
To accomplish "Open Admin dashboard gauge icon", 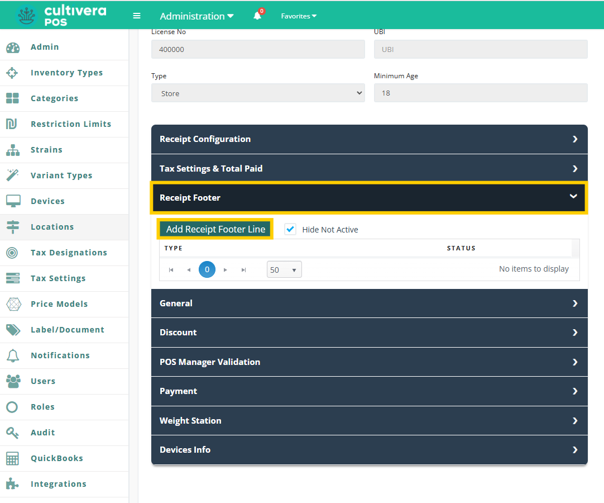I will pos(12,48).
